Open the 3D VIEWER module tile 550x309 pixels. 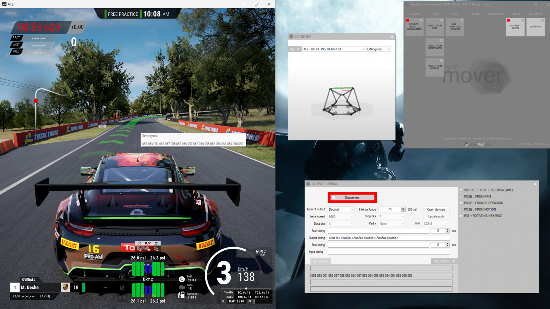(x=536, y=27)
